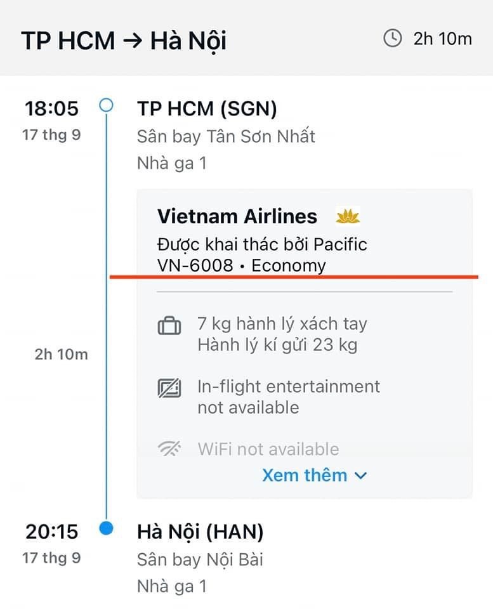Click the crossed-out WiFi icon
Viewport: 493px width, 609px height.
click(x=169, y=449)
